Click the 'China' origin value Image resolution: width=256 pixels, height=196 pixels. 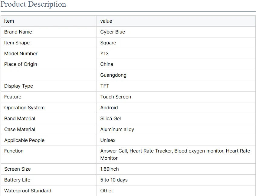tap(107, 64)
